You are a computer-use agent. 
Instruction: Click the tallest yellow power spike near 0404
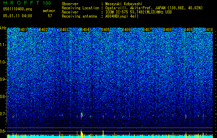(82, 134)
